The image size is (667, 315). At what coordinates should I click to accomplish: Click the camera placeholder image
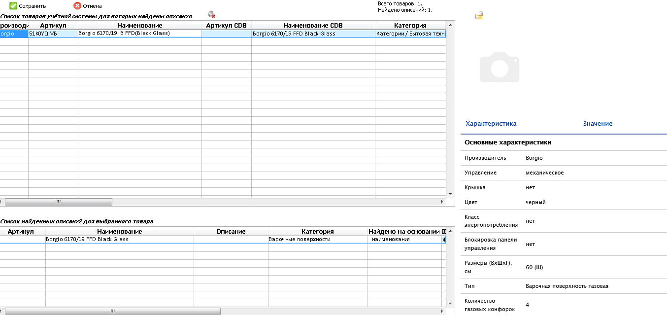pos(500,67)
